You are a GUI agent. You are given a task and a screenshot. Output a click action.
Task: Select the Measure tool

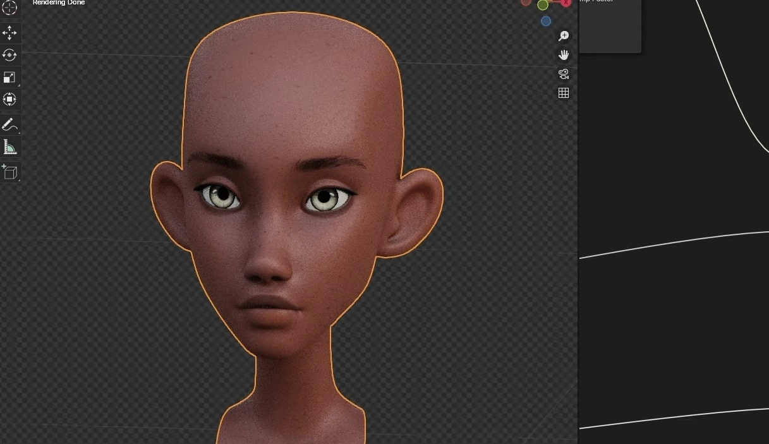coord(10,147)
